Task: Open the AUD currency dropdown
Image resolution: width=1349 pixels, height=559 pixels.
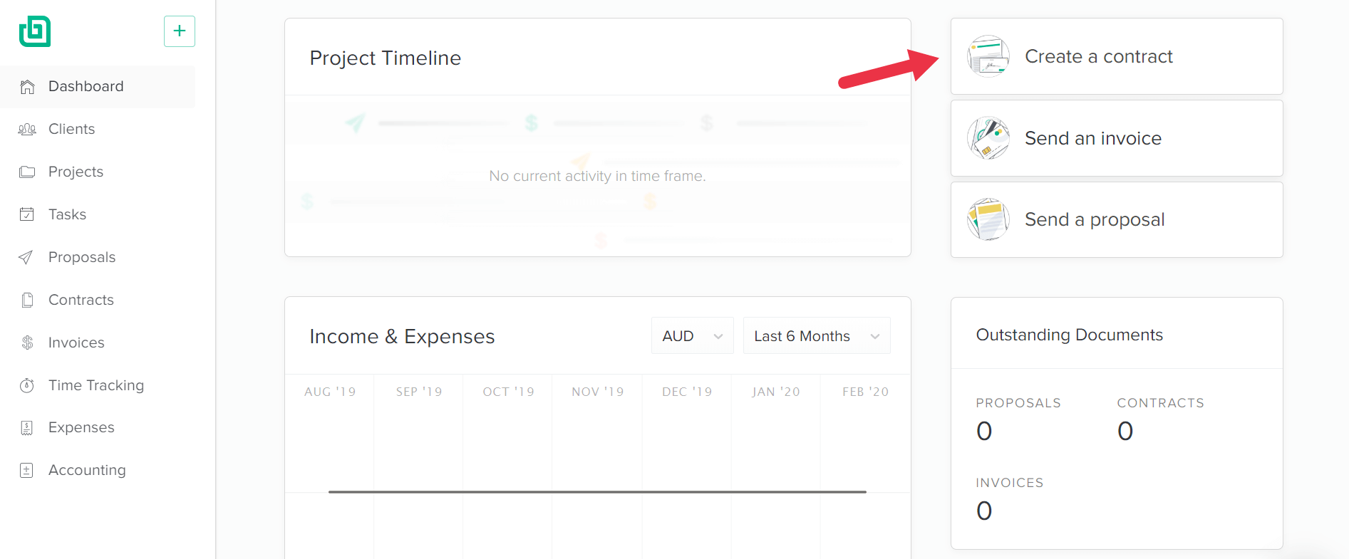Action: click(x=692, y=335)
